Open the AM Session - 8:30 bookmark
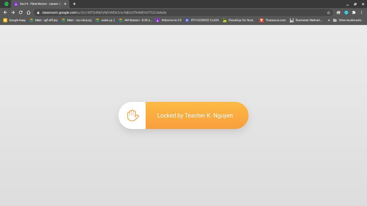 (135, 20)
